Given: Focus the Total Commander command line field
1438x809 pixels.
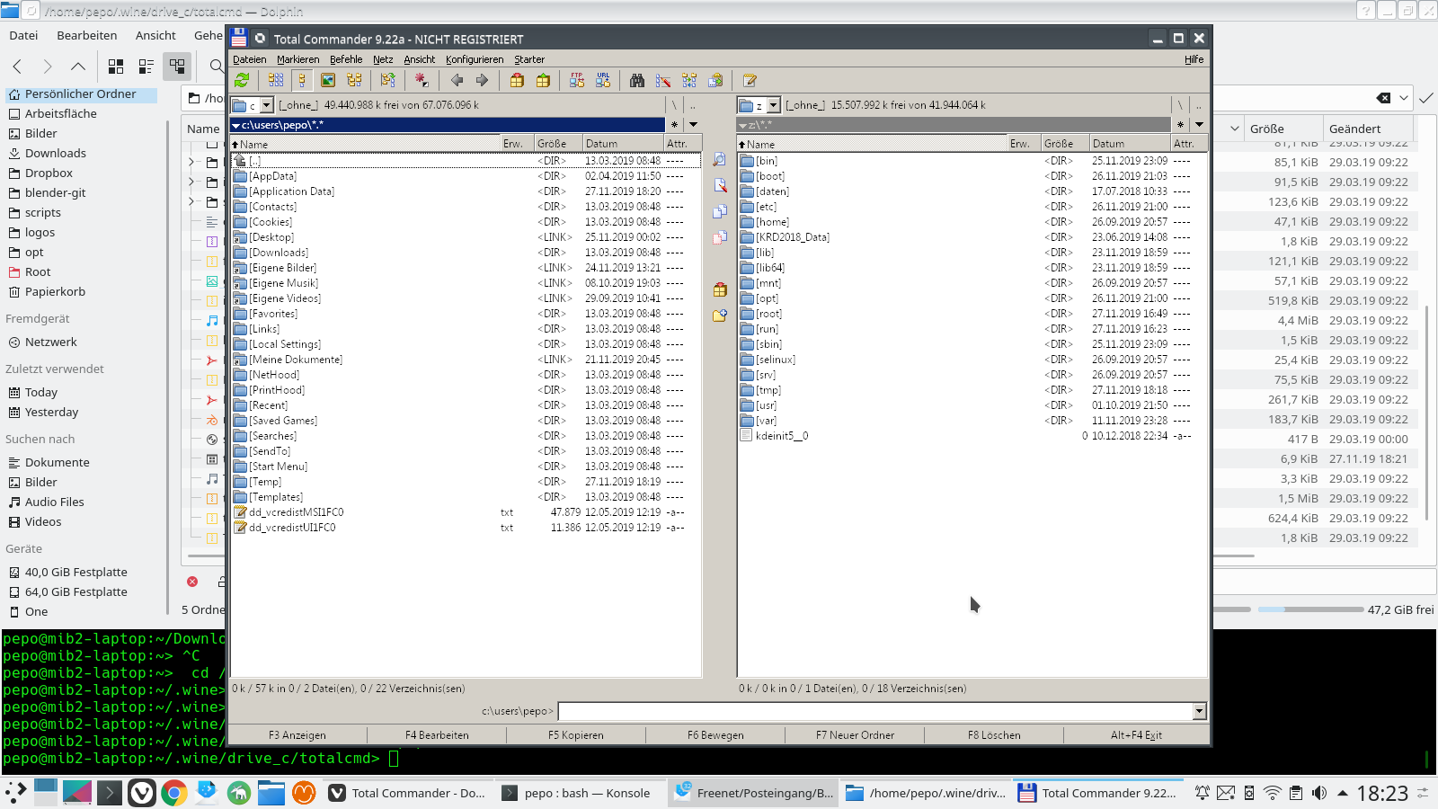Looking at the screenshot, I should pos(875,711).
